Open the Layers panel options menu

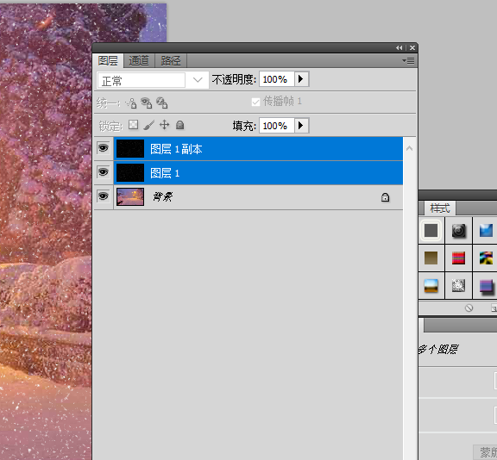pos(408,60)
